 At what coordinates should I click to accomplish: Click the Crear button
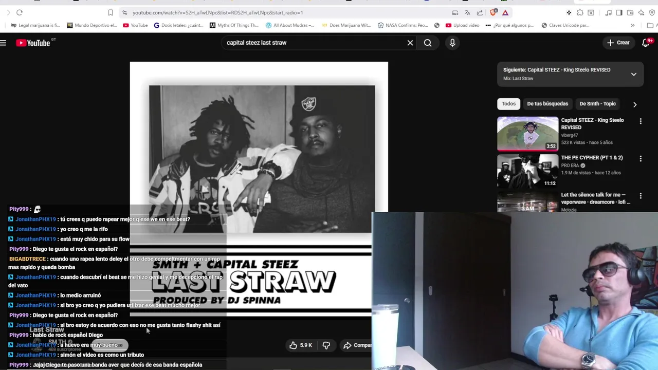[x=618, y=43]
